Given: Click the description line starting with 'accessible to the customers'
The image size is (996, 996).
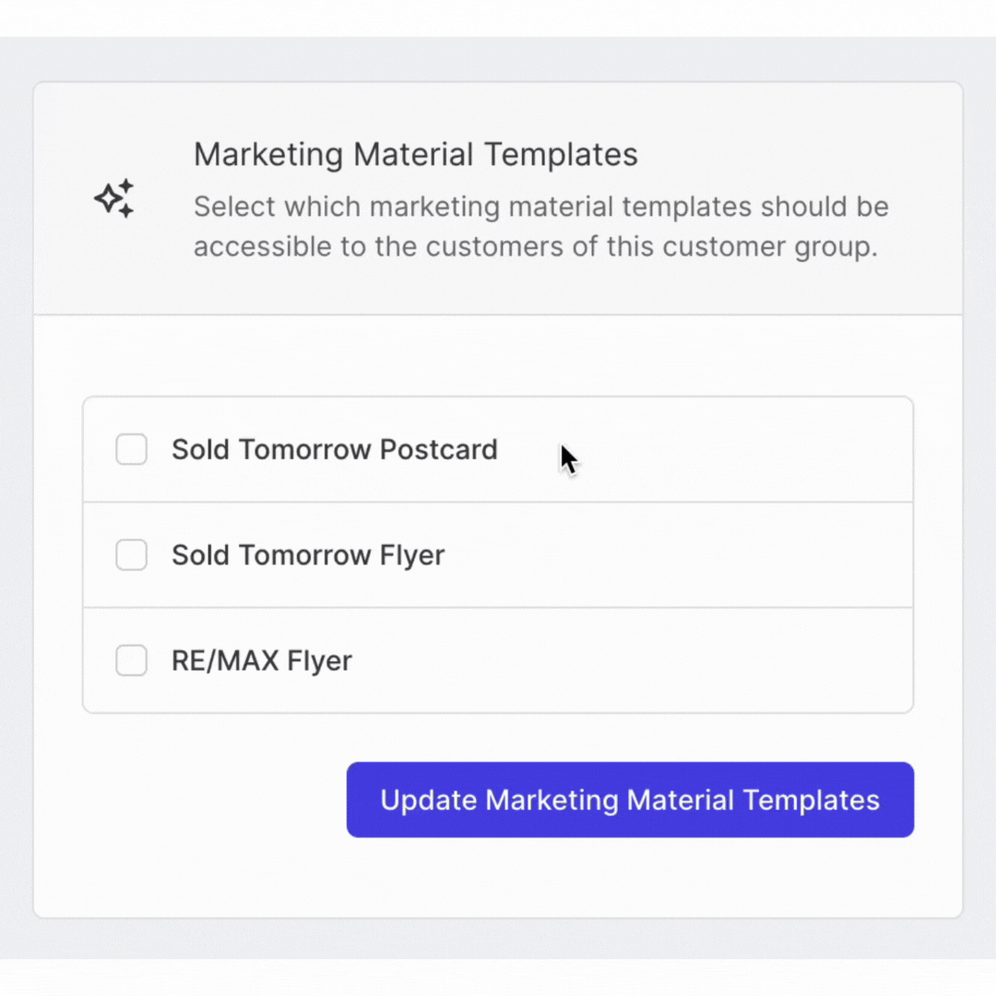Looking at the screenshot, I should coord(536,246).
